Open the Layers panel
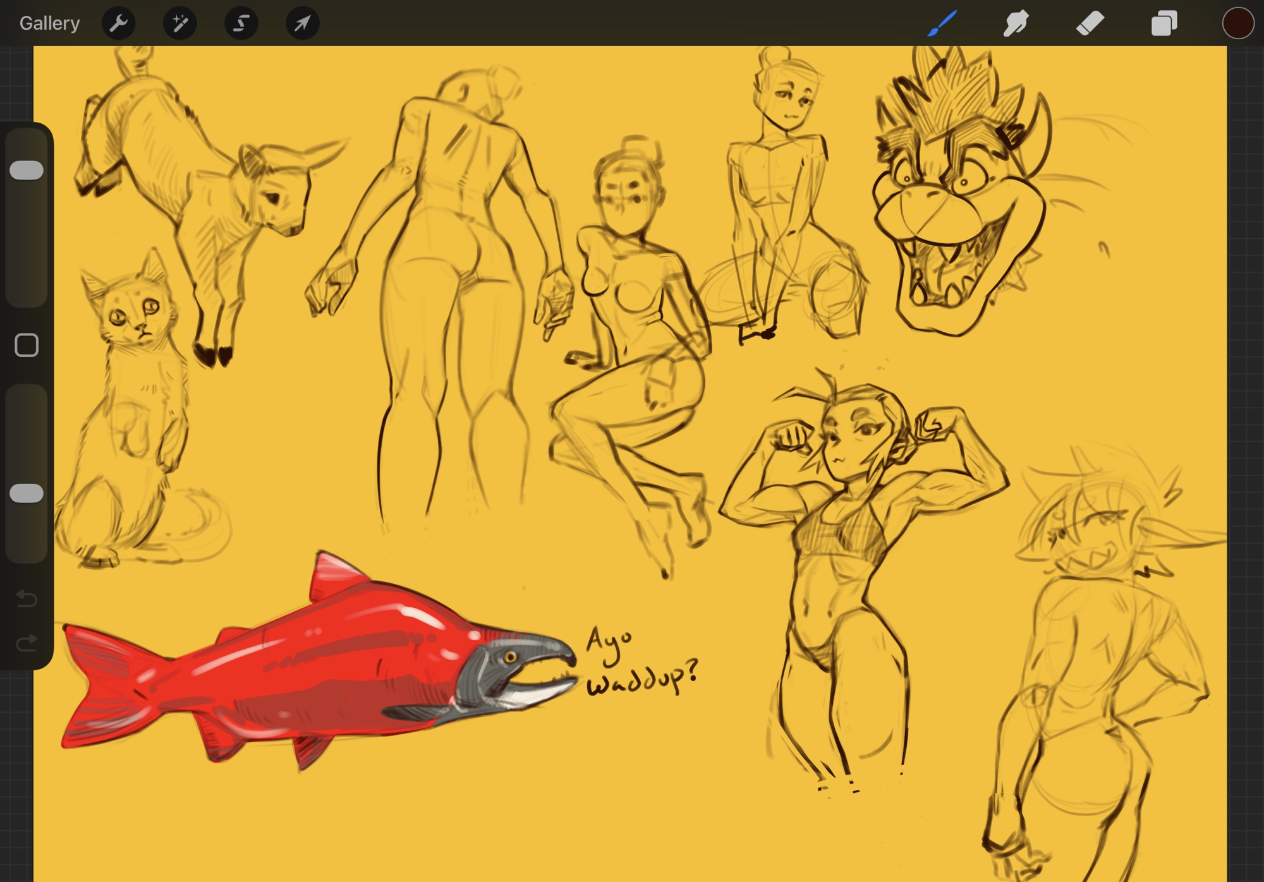Screen dimensions: 1264x882 coord(1164,24)
